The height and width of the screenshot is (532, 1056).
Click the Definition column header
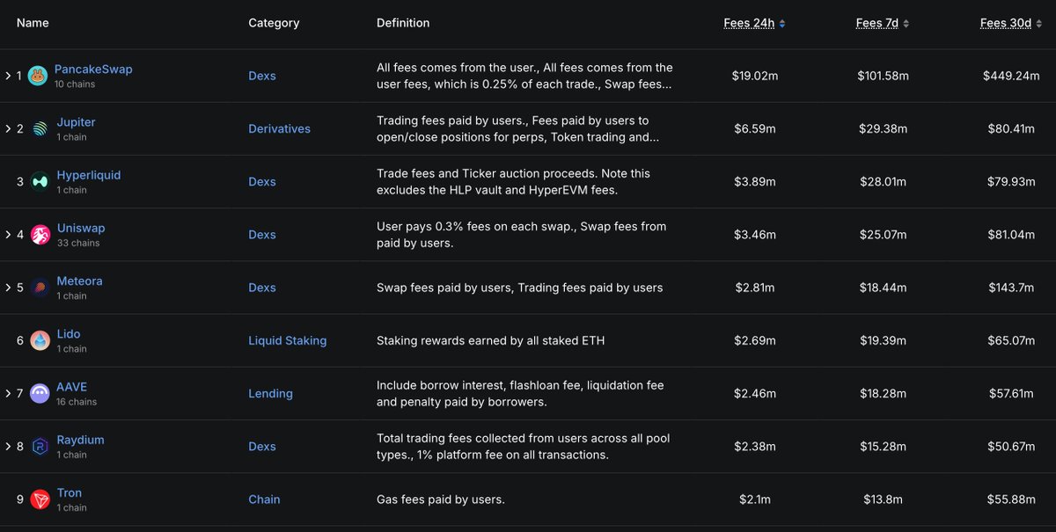tap(403, 23)
